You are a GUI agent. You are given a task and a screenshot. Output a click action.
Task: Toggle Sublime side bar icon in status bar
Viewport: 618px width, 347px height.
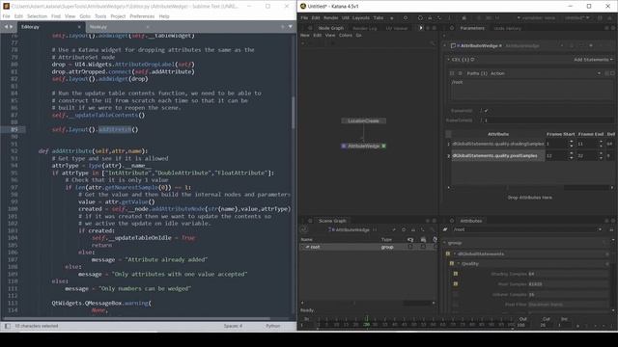(8, 326)
